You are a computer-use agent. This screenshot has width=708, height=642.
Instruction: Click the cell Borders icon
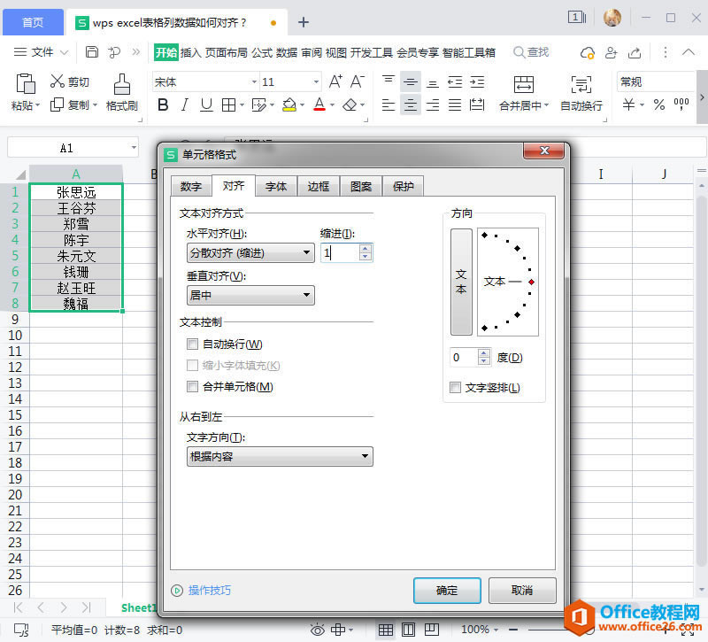coord(228,104)
